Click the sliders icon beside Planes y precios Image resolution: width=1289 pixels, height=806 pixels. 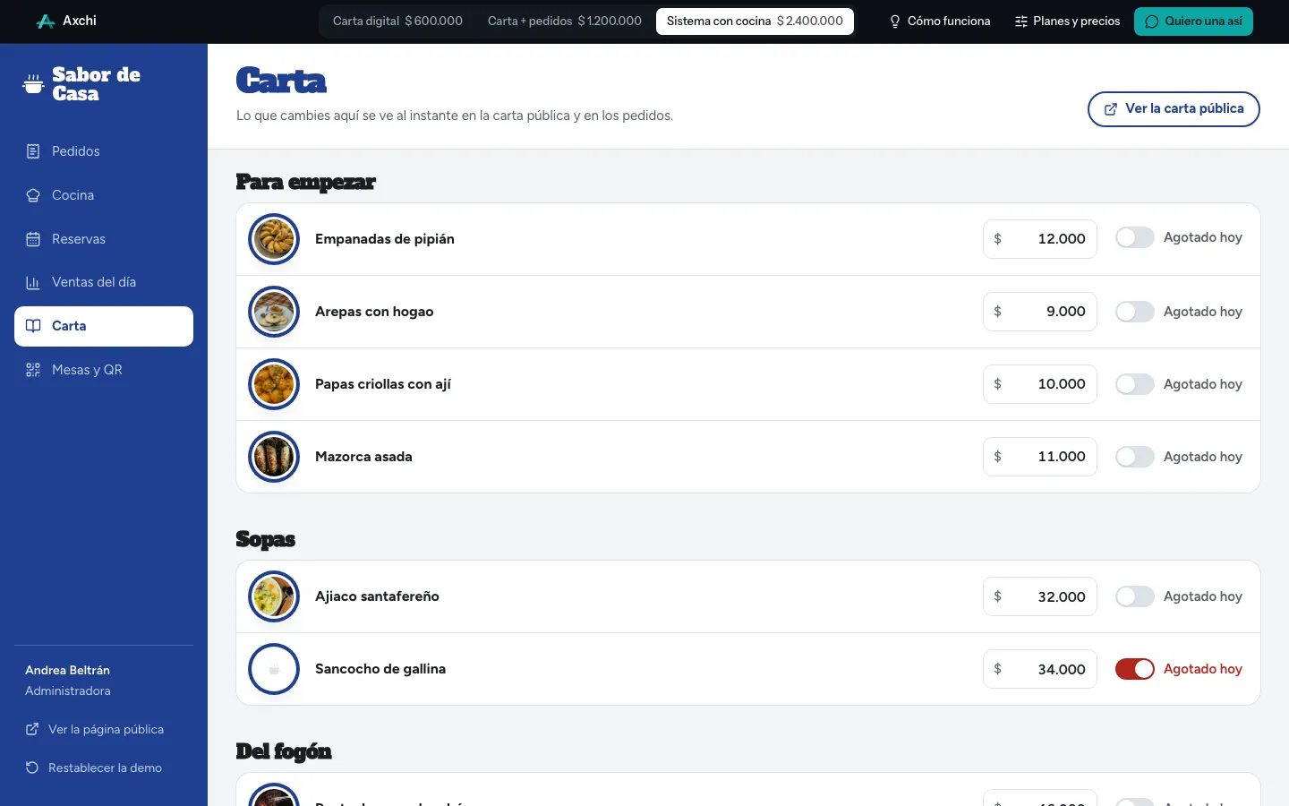coord(1020,21)
